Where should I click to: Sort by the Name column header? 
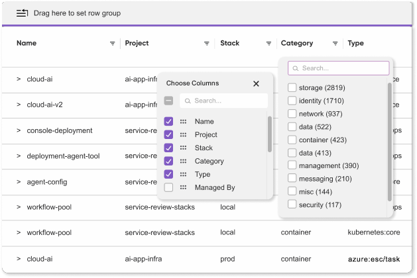click(27, 43)
